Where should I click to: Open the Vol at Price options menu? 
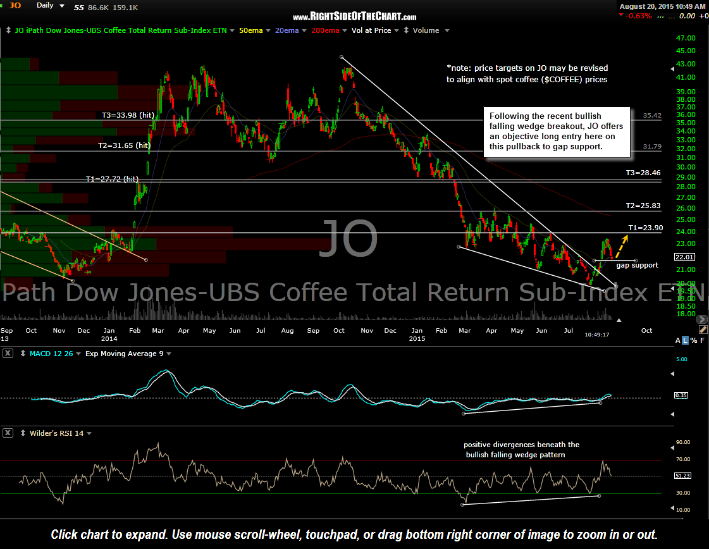(x=396, y=30)
